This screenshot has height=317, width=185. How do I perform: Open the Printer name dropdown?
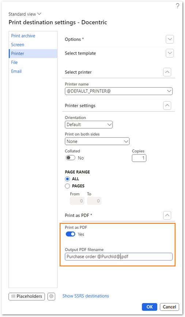119,91
